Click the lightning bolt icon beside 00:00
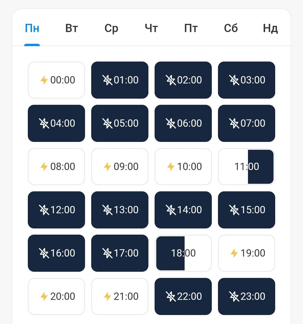 (44, 80)
